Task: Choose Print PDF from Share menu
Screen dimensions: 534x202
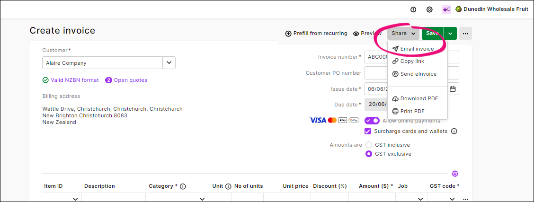Action: 417,111
